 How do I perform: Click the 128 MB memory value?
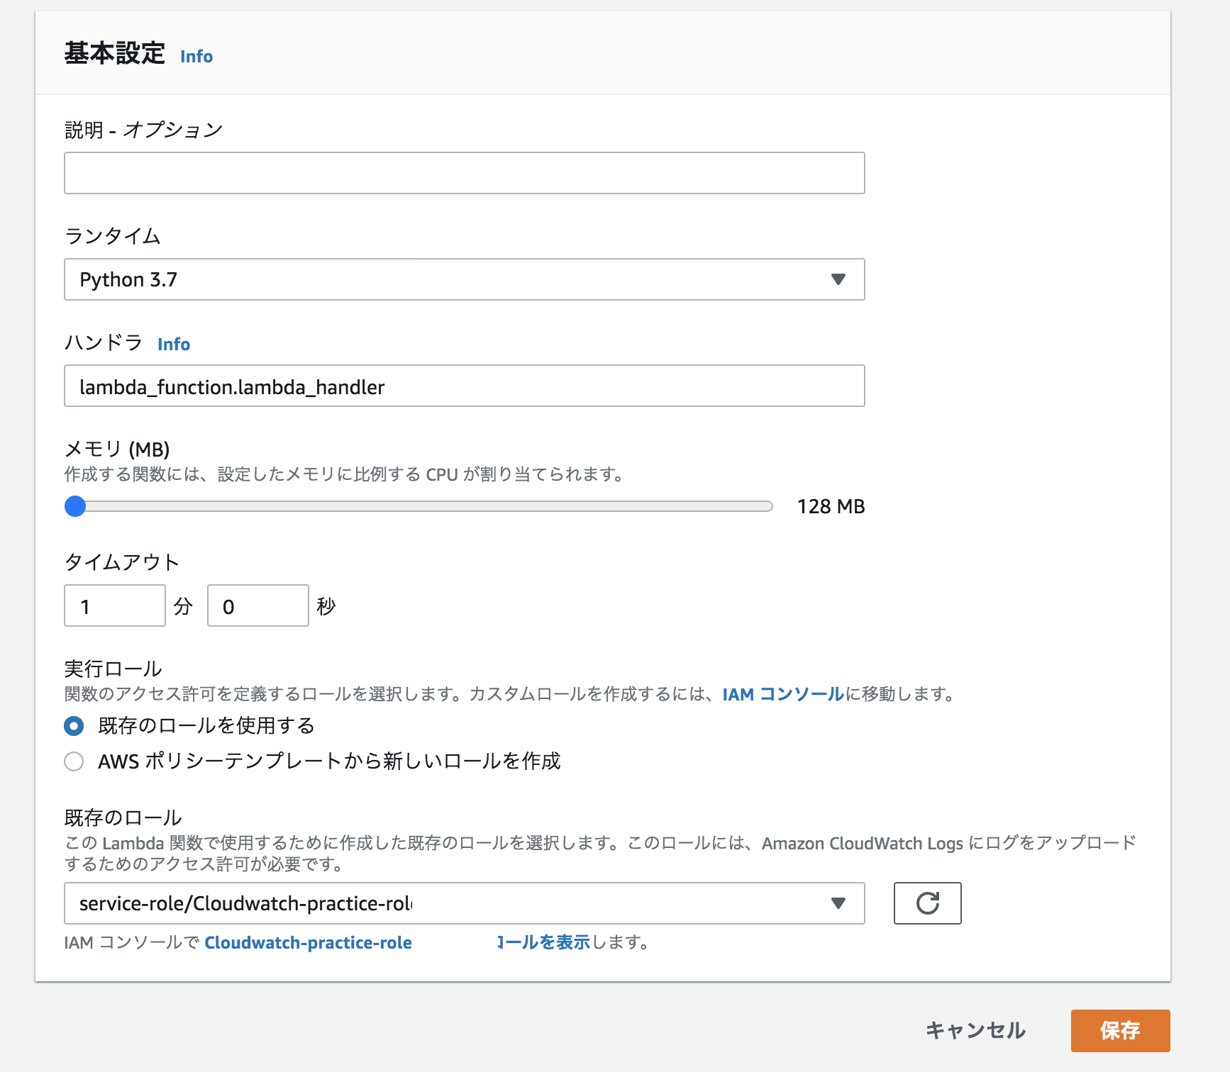tap(831, 506)
